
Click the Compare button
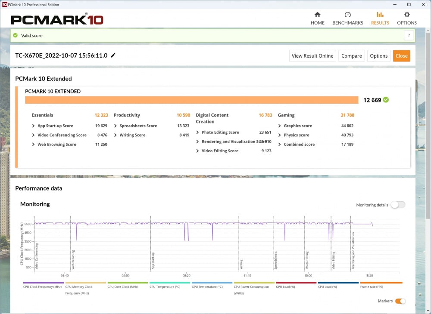pos(352,56)
